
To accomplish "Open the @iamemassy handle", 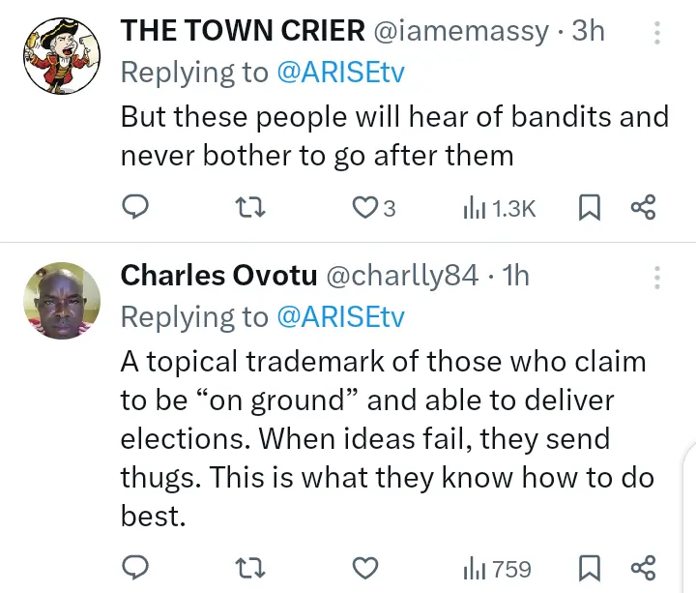I will pyautogui.click(x=459, y=31).
